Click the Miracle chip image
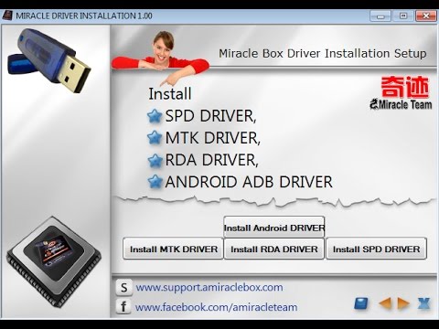This screenshot has height=329, width=439. click(x=54, y=263)
